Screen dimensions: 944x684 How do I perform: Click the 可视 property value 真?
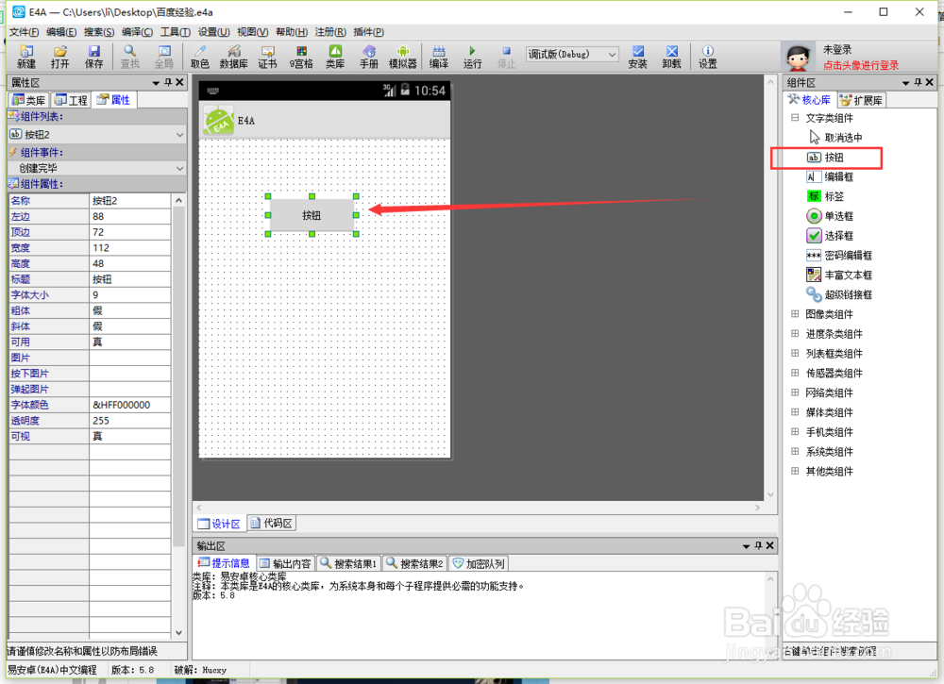click(x=130, y=436)
